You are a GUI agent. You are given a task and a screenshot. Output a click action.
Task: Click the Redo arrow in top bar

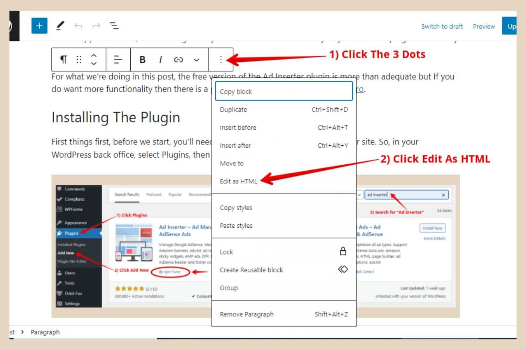tap(96, 26)
